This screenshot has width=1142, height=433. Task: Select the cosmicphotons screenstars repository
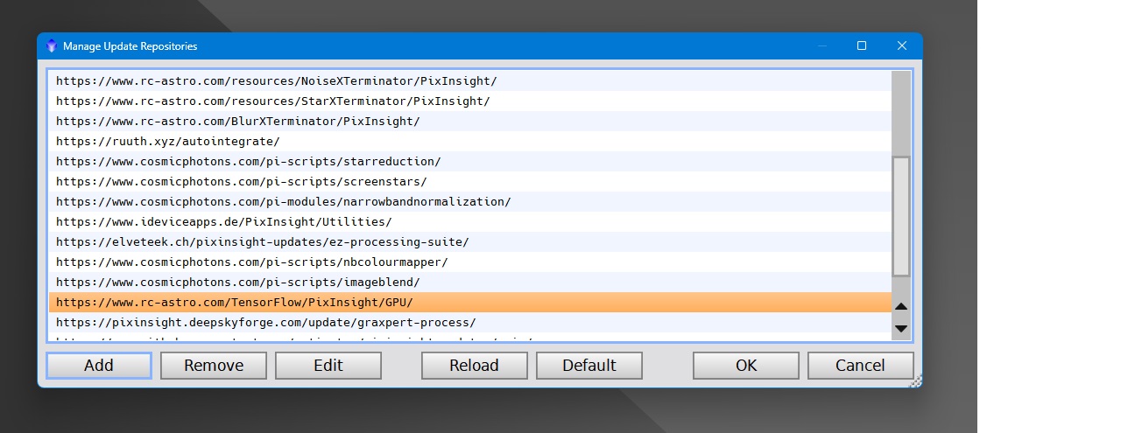point(469,181)
